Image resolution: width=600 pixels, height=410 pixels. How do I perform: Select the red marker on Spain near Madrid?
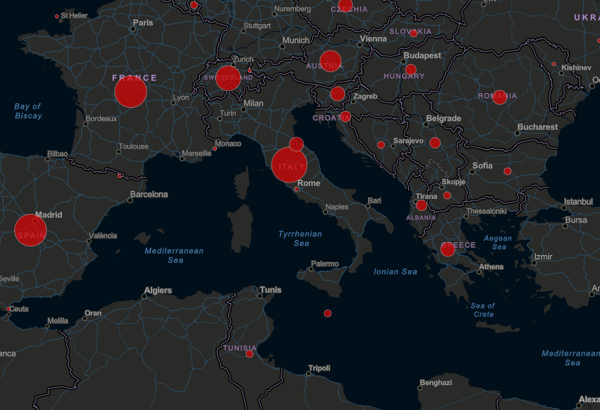[x=31, y=230]
